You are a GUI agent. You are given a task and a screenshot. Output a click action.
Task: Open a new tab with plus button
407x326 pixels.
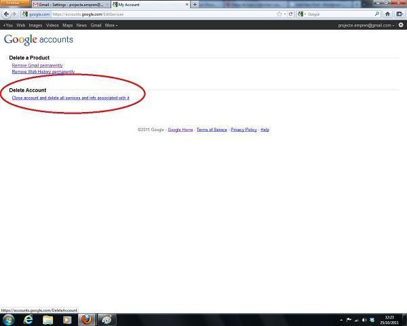pyautogui.click(x=195, y=4)
